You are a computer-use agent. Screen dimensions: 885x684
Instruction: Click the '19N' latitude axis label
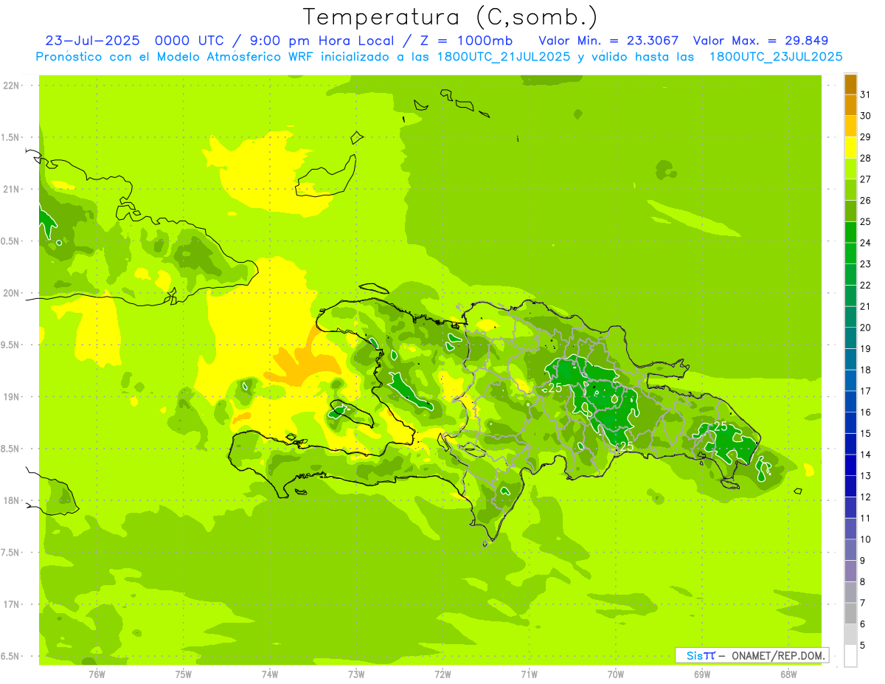12,397
